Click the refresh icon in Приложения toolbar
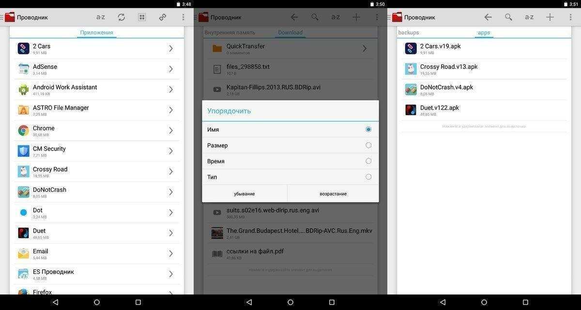The height and width of the screenshot is (310, 581). click(121, 17)
